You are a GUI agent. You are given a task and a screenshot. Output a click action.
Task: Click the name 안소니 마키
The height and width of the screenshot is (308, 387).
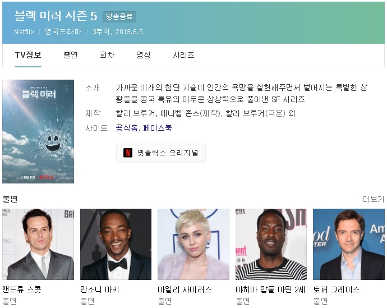click(x=100, y=289)
